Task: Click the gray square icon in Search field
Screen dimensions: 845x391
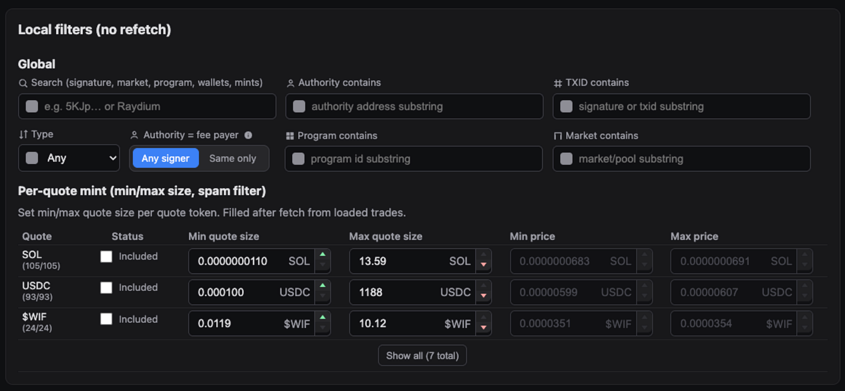Action: (32, 106)
